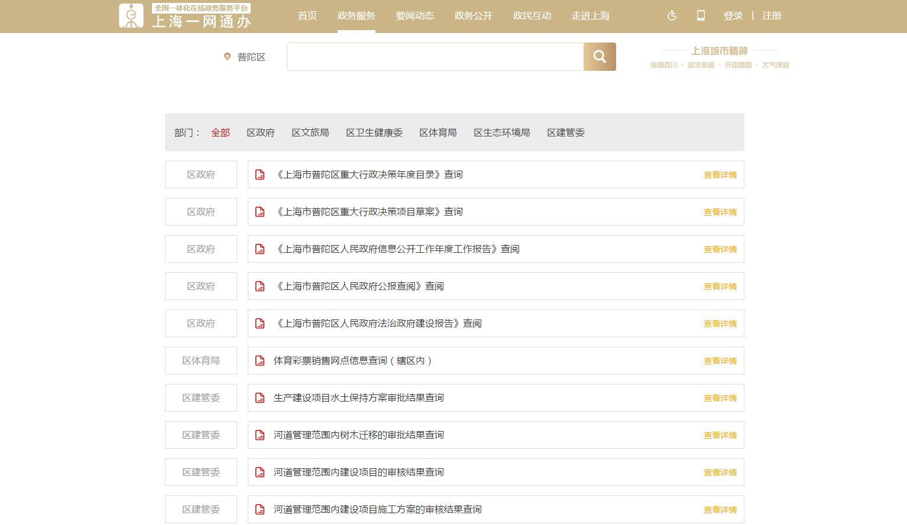The image size is (907, 525).
Task: Click the 上海一网通办 logo
Action: pyautogui.click(x=185, y=16)
